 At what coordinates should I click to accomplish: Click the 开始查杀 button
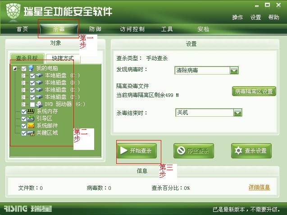point(137,151)
